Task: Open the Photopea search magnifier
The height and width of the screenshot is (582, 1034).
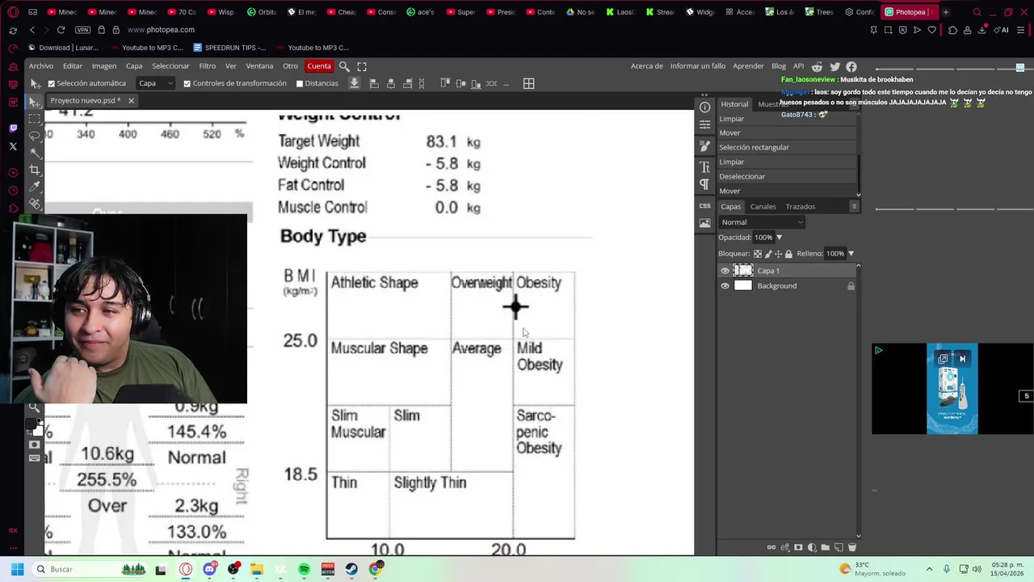Action: tap(344, 66)
